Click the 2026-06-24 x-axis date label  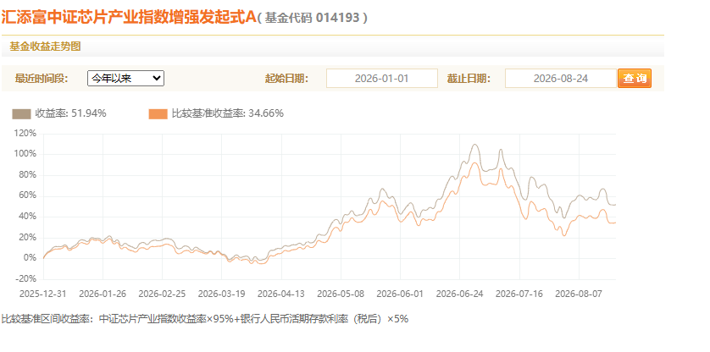click(460, 294)
